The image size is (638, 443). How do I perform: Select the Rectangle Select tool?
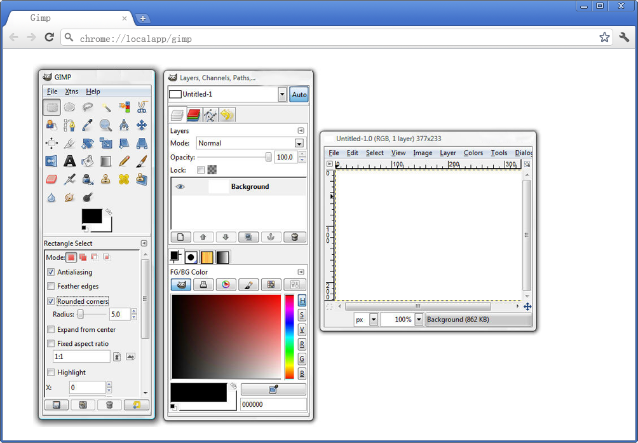click(51, 107)
